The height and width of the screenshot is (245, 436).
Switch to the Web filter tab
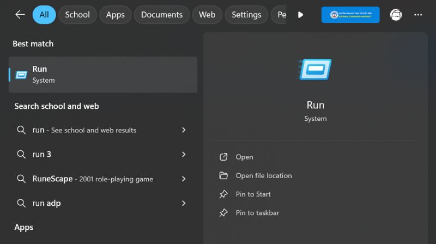tap(207, 15)
